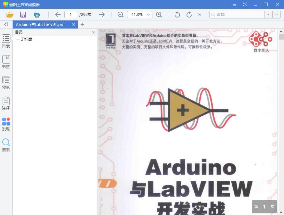Click the /292页 total pages label
The image size is (284, 215).
[85, 15]
